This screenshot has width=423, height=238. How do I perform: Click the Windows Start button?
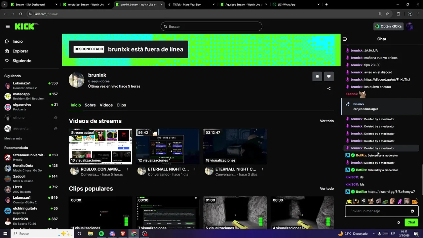click(6, 234)
